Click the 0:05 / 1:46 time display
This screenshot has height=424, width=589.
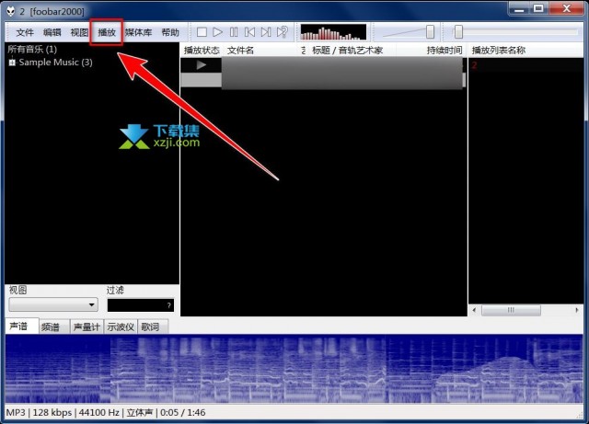tap(183, 413)
